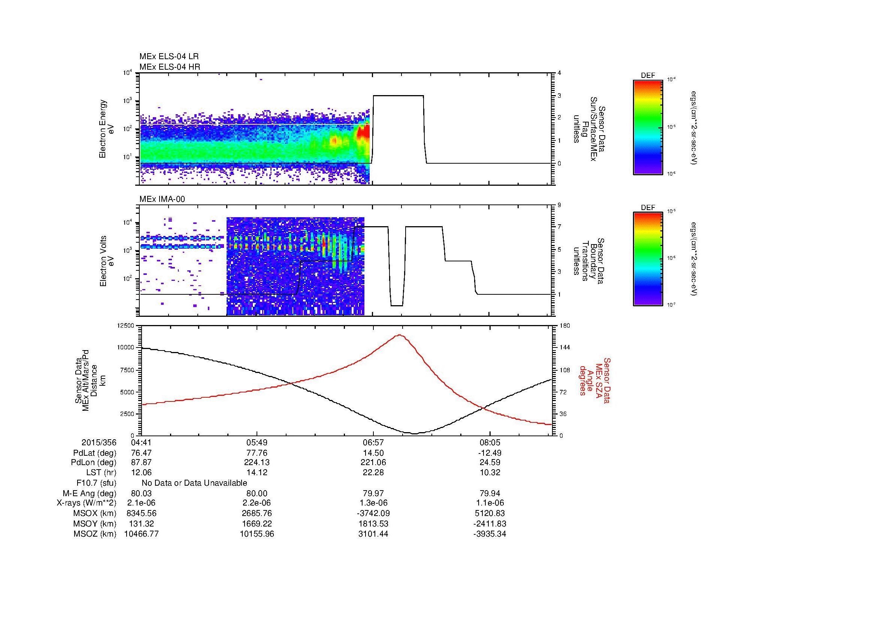Click the 'MSOY (km)' row label
Image resolution: width=876 pixels, height=619 pixels.
click(x=95, y=524)
